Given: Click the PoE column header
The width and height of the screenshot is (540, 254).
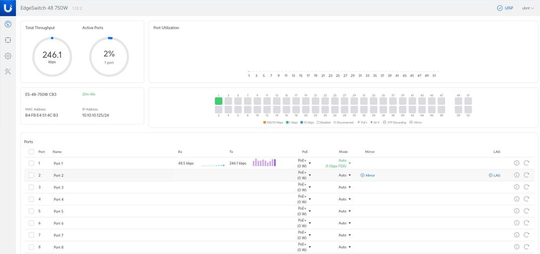Looking at the screenshot, I should [x=304, y=152].
